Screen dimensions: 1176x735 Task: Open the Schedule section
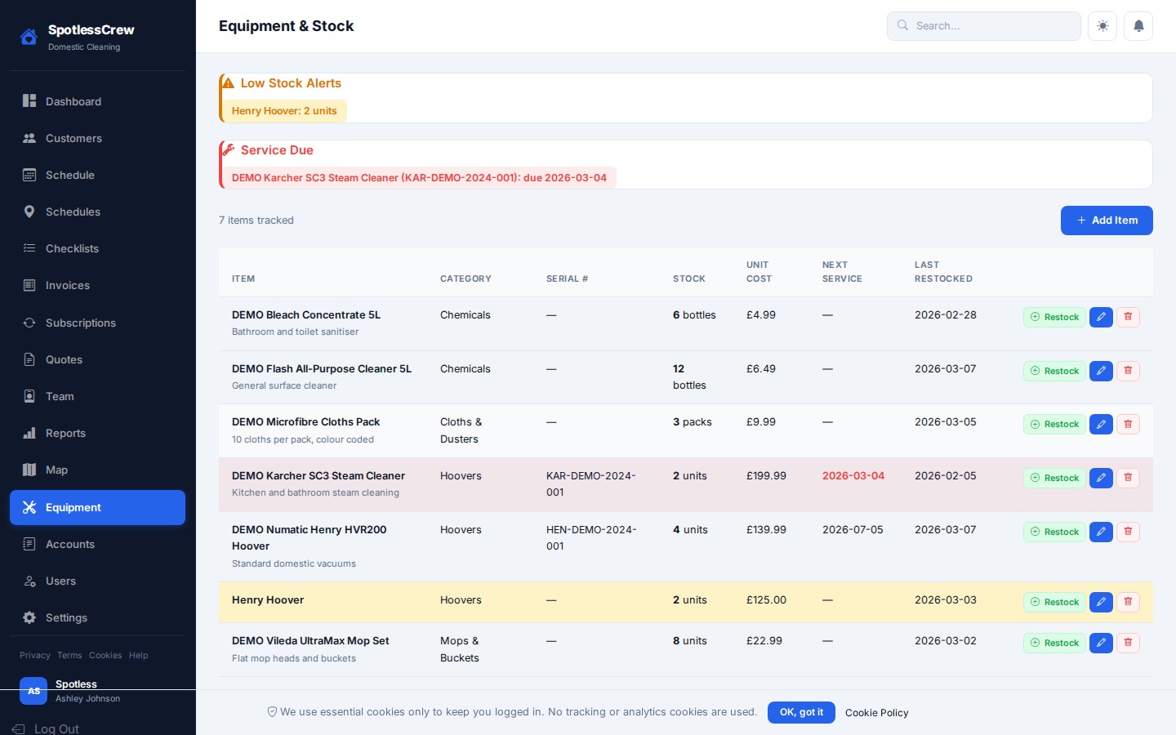click(x=69, y=175)
